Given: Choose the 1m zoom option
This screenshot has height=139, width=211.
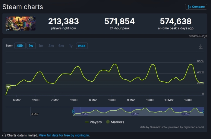Looking at the screenshot, I should 41,46.
